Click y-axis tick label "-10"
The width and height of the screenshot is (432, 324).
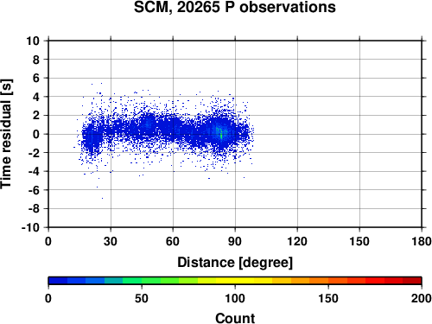30,227
